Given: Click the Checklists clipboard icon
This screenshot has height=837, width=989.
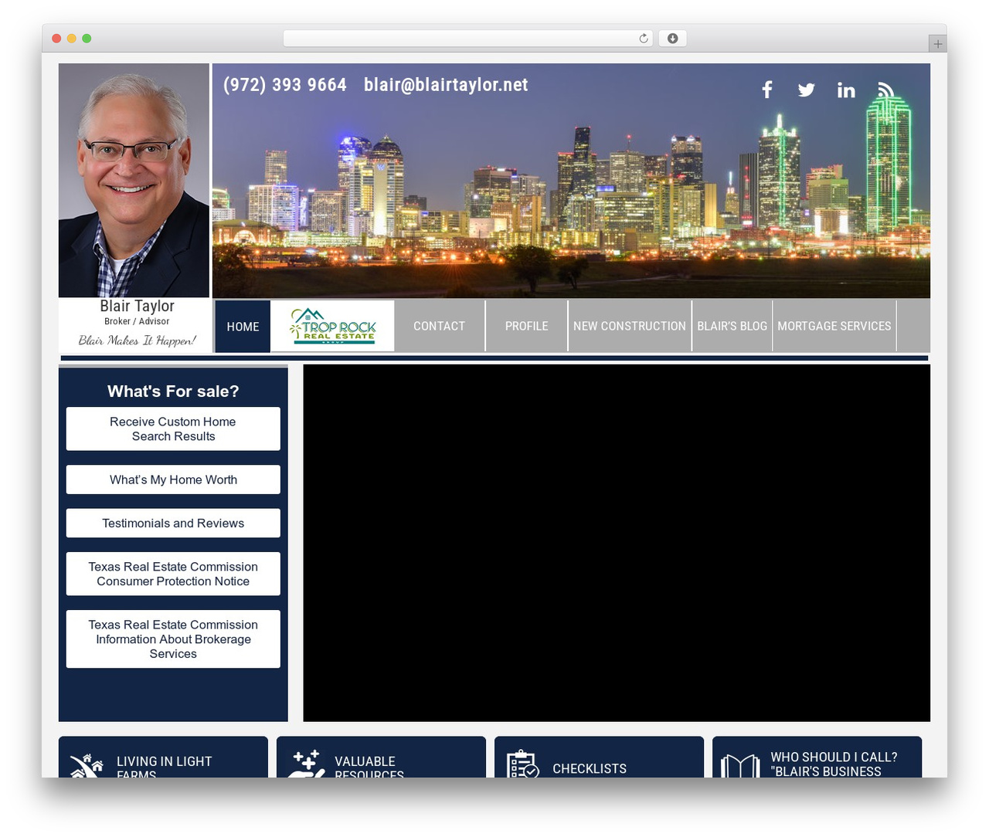Looking at the screenshot, I should tap(522, 763).
